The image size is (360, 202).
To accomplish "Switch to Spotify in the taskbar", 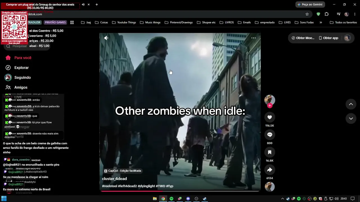I will tap(171, 199).
